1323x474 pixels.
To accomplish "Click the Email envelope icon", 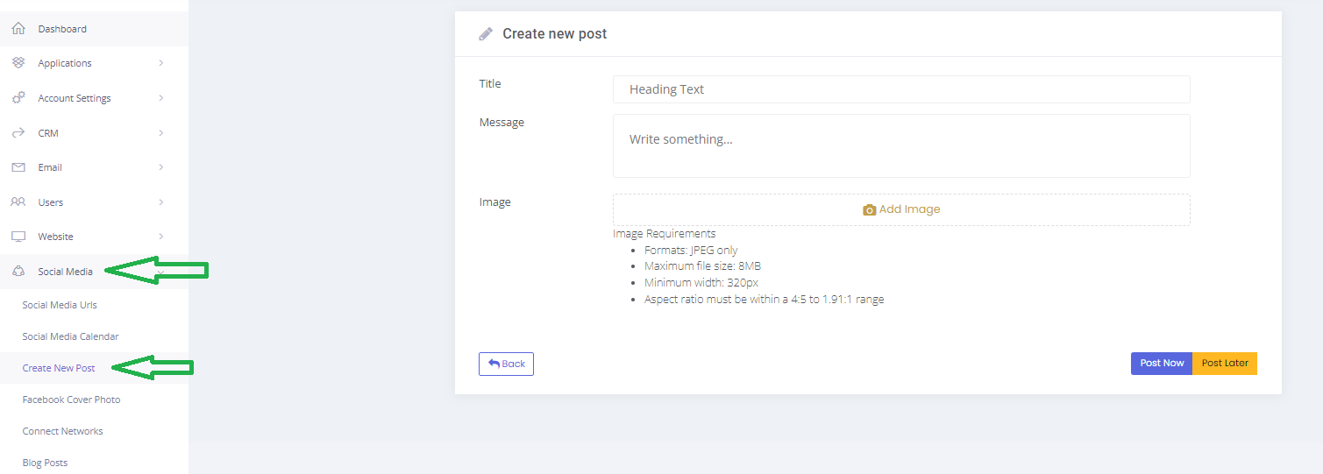I will 18,167.
